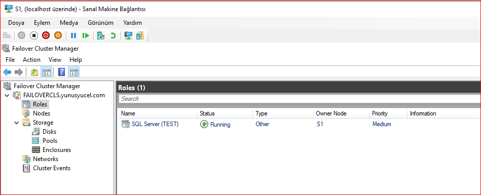The height and width of the screenshot is (195, 481).
Task: Toggle the Show/Hide Console Tree icon
Action: 47,72
